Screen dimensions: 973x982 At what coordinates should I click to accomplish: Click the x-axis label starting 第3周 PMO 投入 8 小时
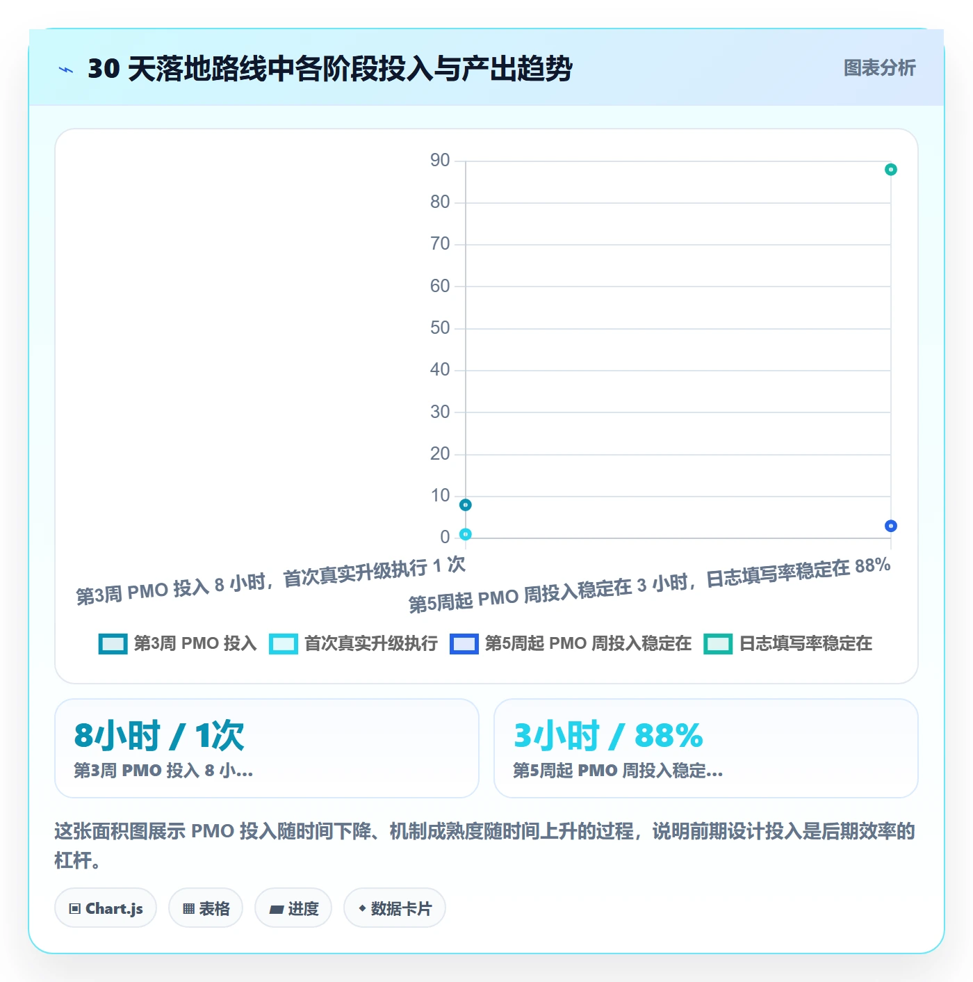tap(271, 581)
